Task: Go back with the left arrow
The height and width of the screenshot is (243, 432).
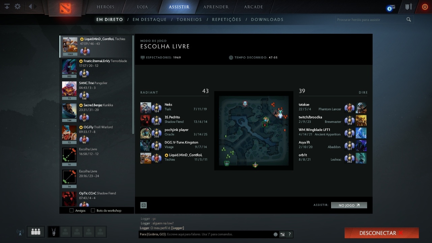Action: tap(30, 6)
